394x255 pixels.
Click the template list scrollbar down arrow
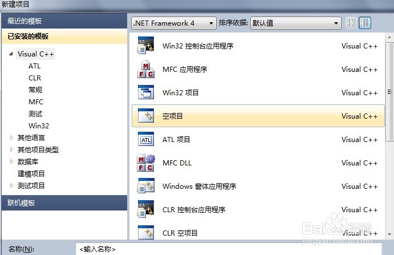point(389,234)
